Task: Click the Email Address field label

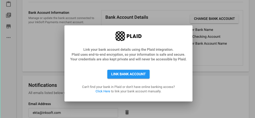Action: [x=40, y=104]
